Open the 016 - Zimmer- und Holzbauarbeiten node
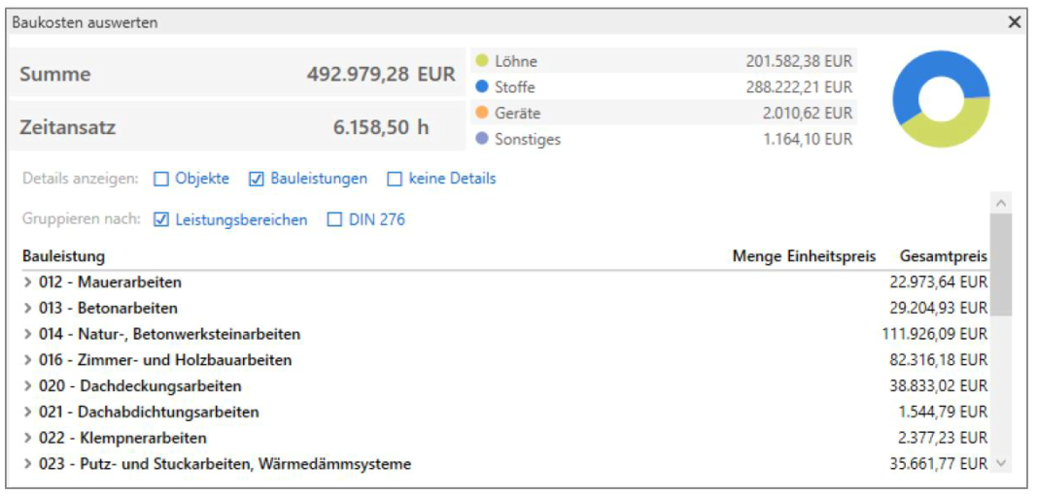Image resolution: width=1037 pixels, height=496 pixels. pos(28,360)
